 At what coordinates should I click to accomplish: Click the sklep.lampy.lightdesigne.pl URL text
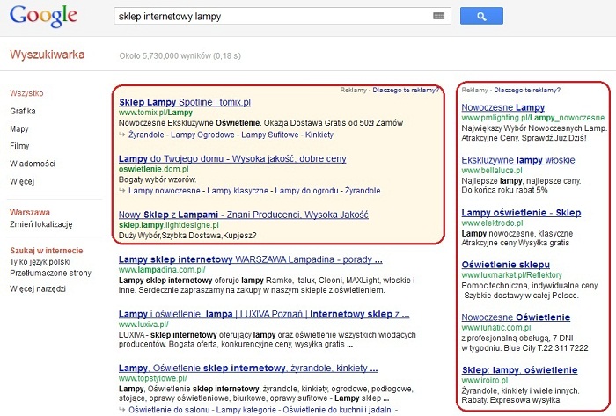tap(169, 225)
